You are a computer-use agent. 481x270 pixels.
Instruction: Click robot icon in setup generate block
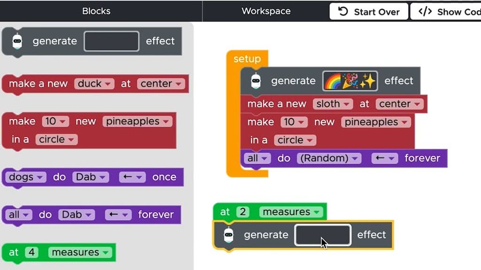point(256,81)
